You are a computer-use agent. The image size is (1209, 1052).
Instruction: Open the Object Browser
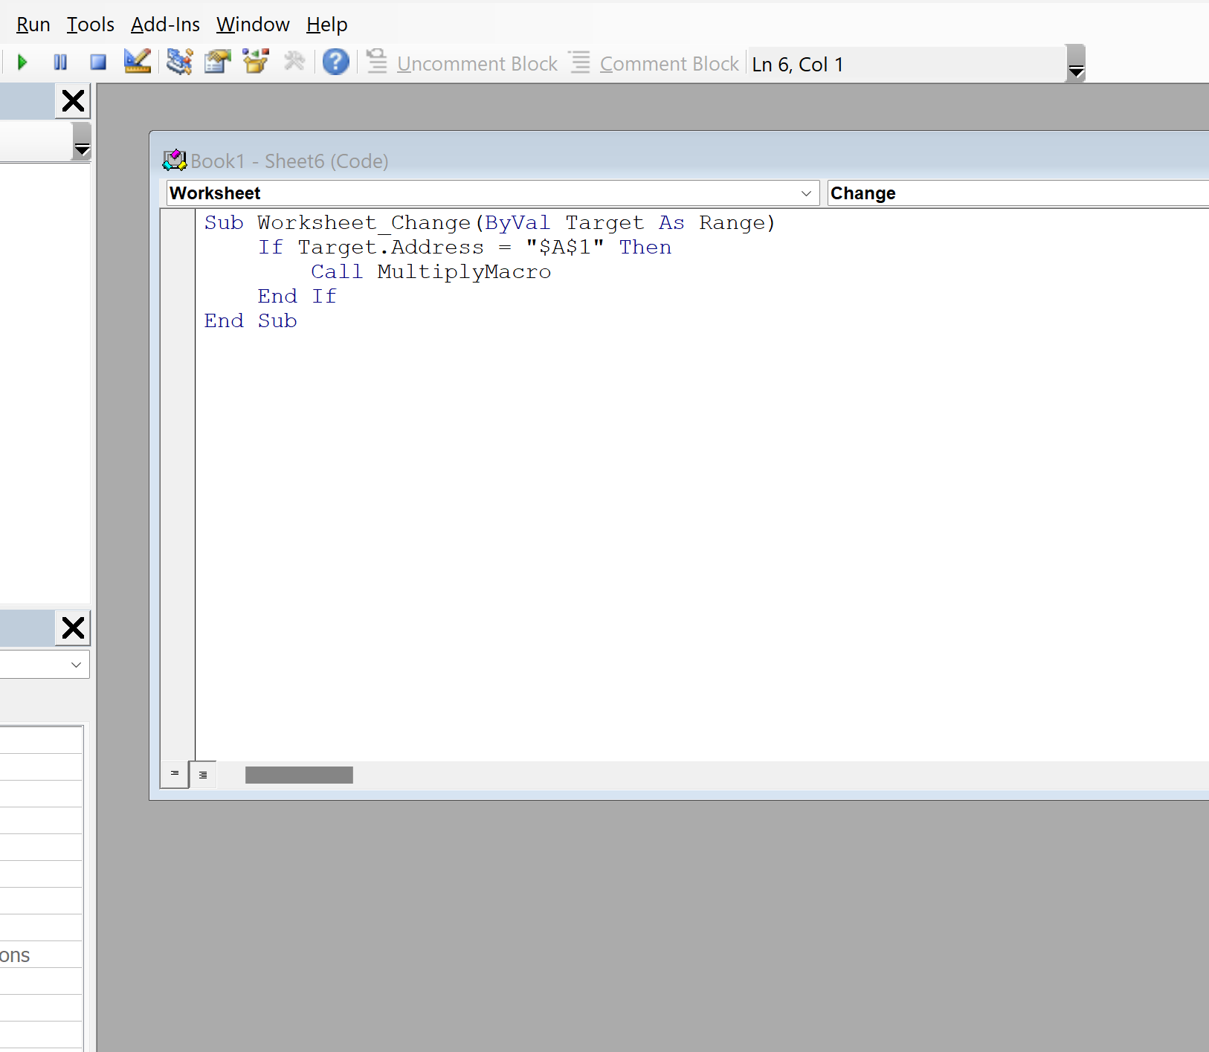click(255, 62)
